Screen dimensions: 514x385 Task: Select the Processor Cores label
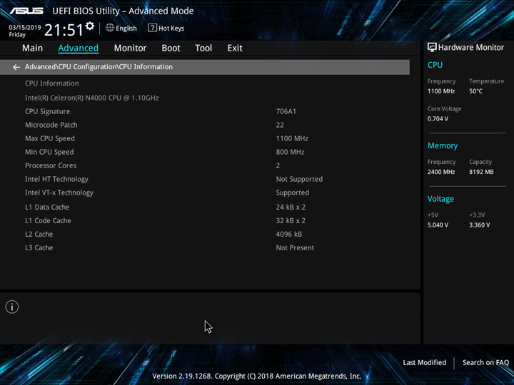click(x=51, y=165)
